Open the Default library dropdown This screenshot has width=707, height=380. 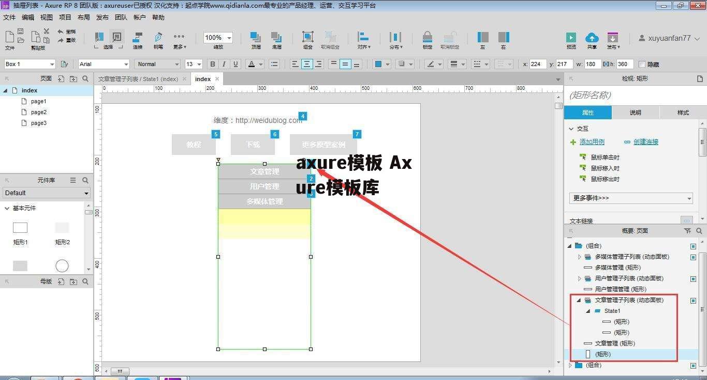(47, 193)
